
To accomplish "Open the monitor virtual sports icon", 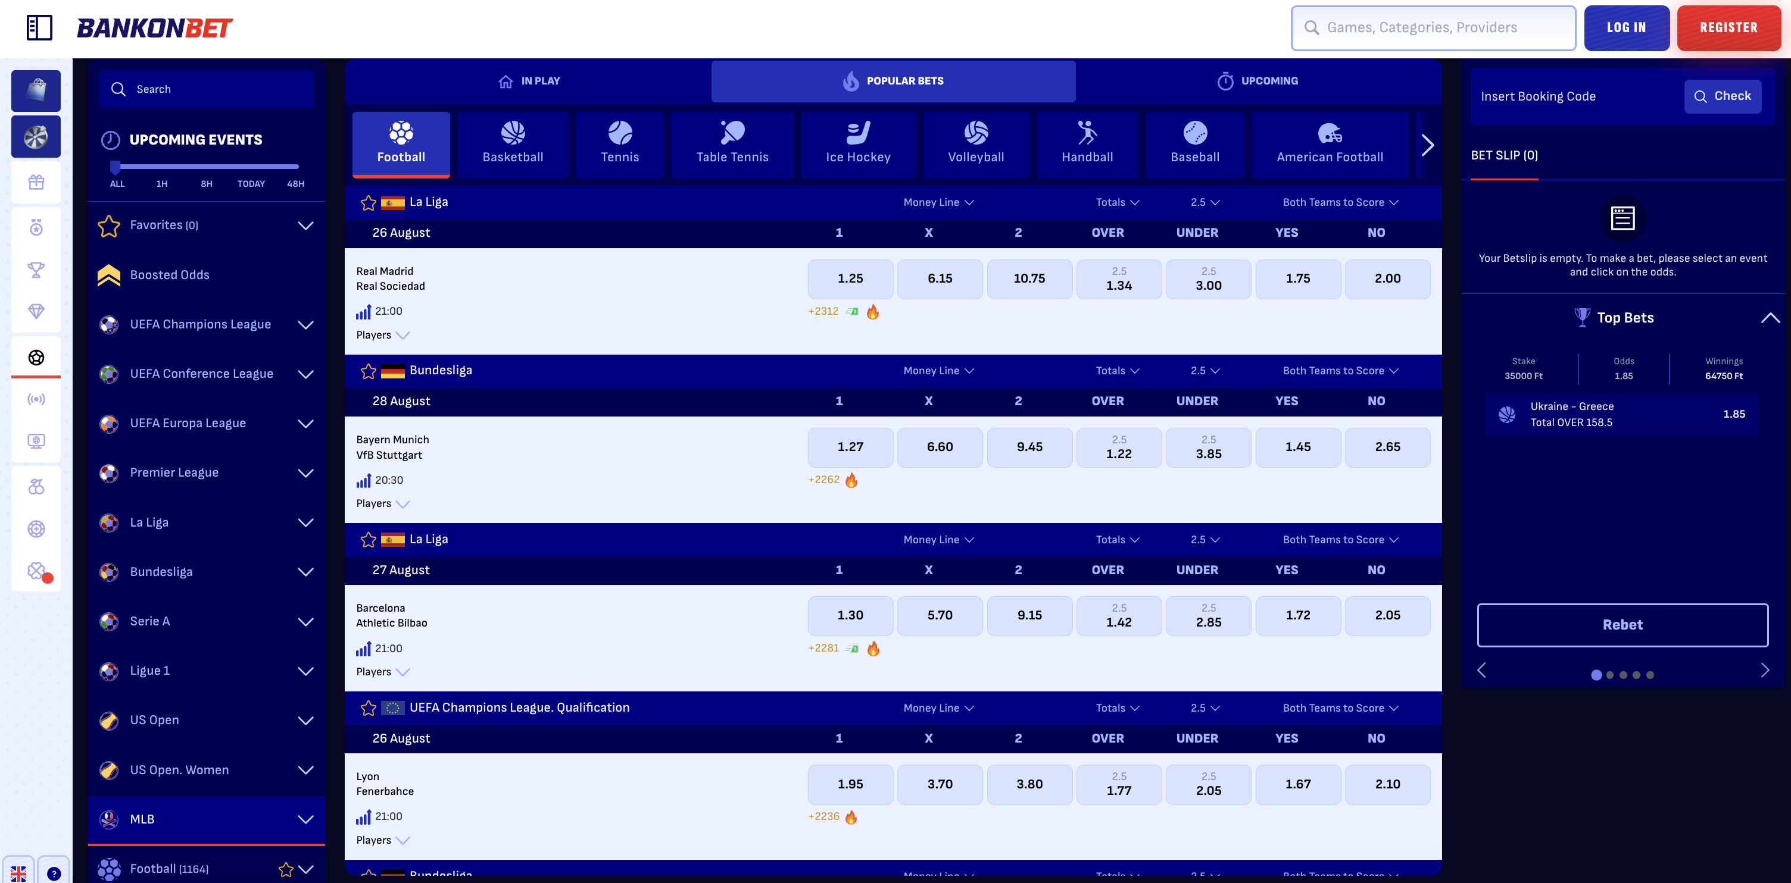I will click(x=36, y=440).
